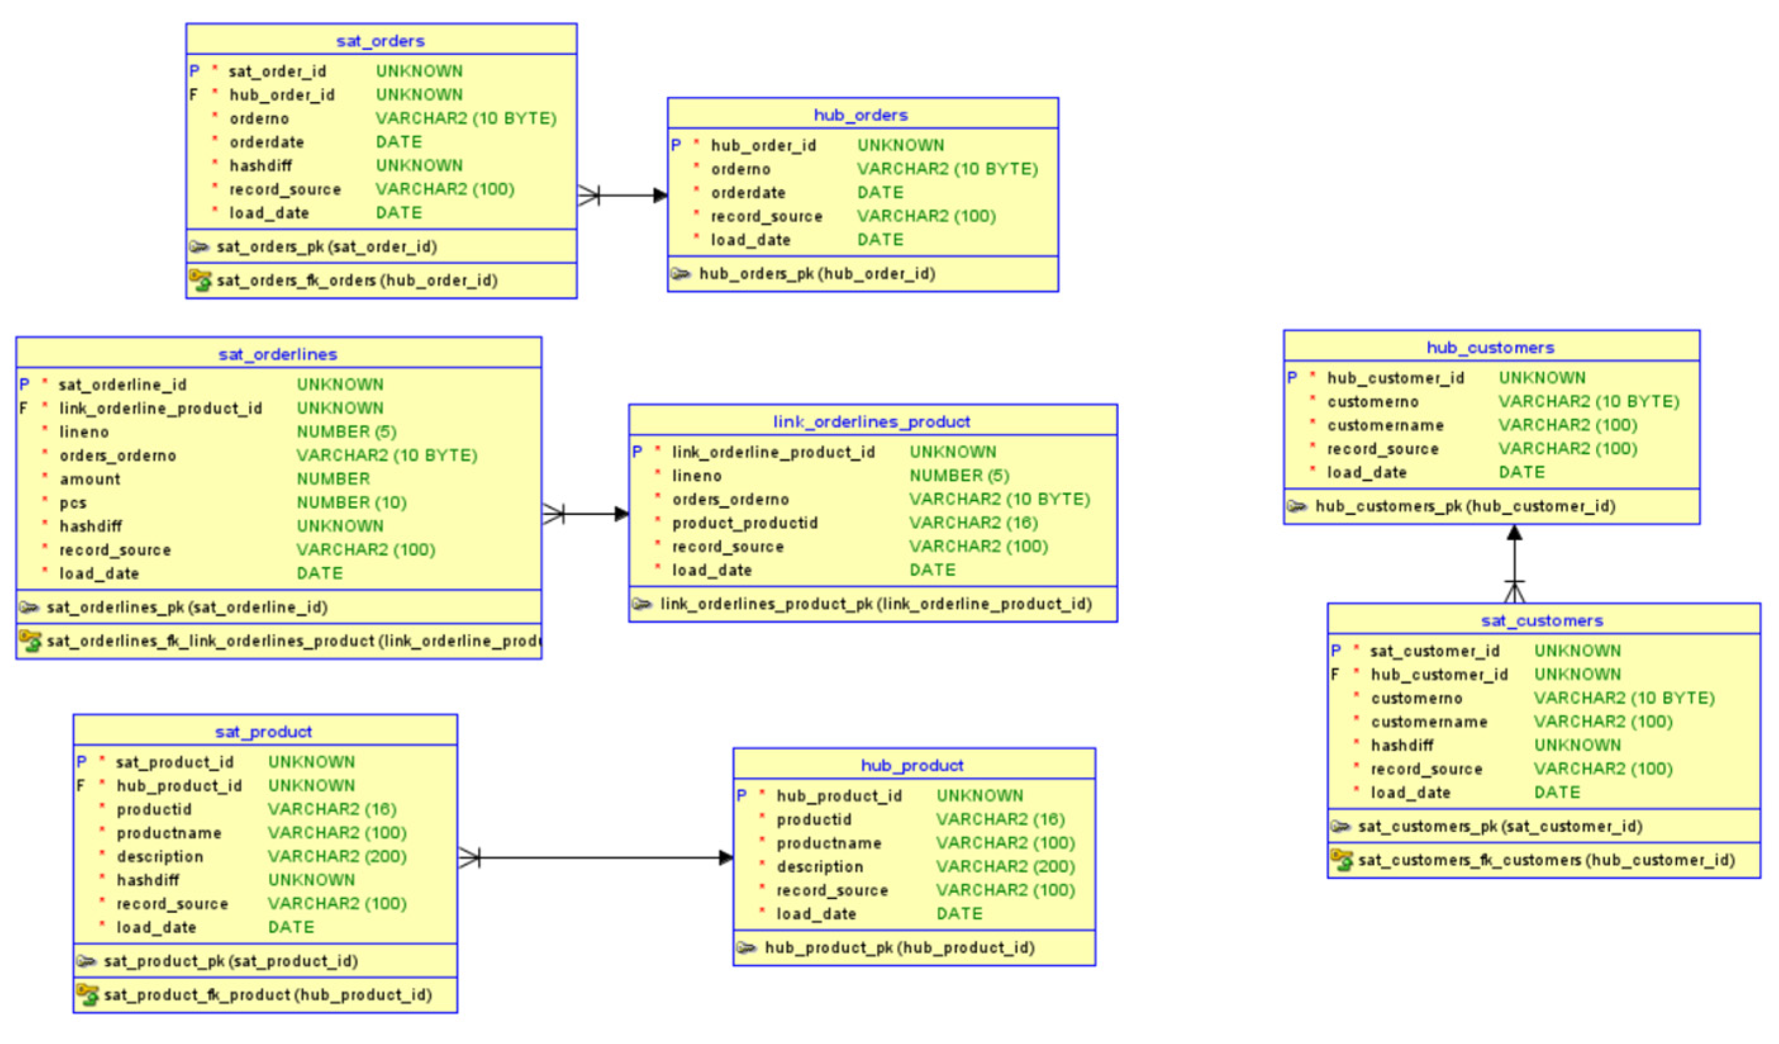Click the sat_customers_fk_customers foreign key icon

click(1341, 860)
